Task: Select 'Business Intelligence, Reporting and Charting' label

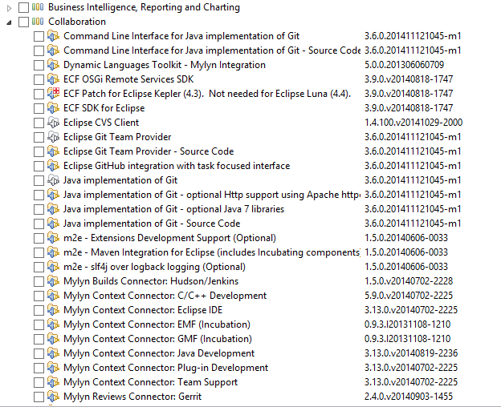Action: point(144,7)
